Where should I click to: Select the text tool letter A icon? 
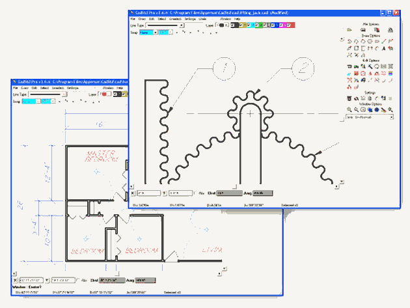(383, 48)
